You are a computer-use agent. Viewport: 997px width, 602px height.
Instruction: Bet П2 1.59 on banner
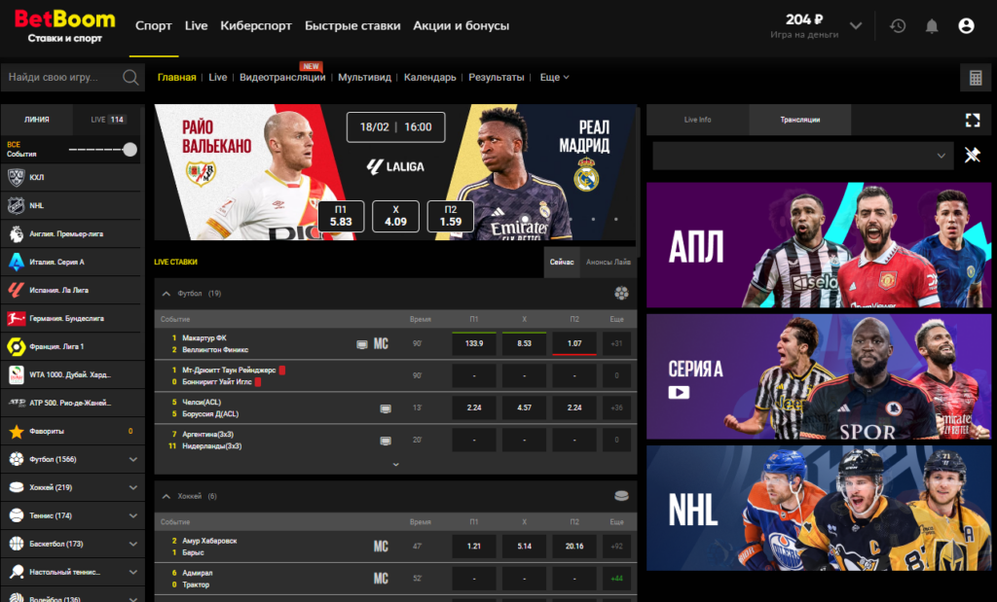(x=450, y=216)
